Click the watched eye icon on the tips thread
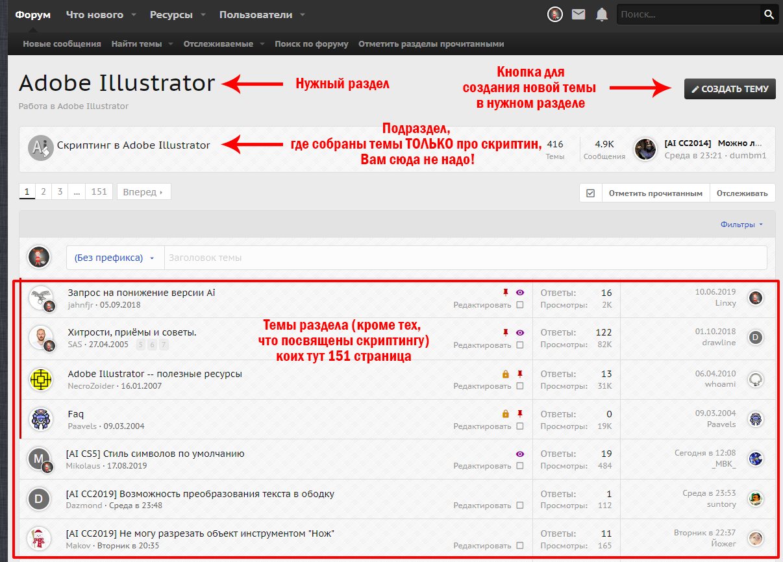Screen dimensions: 783x562 point(519,332)
